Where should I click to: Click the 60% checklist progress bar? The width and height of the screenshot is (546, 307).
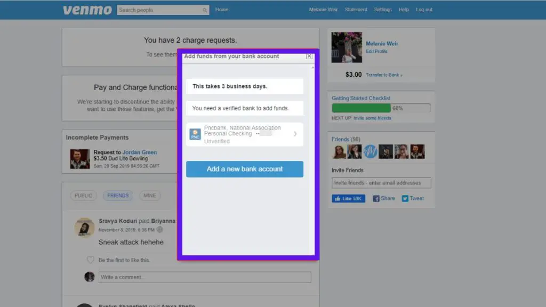[x=381, y=108]
